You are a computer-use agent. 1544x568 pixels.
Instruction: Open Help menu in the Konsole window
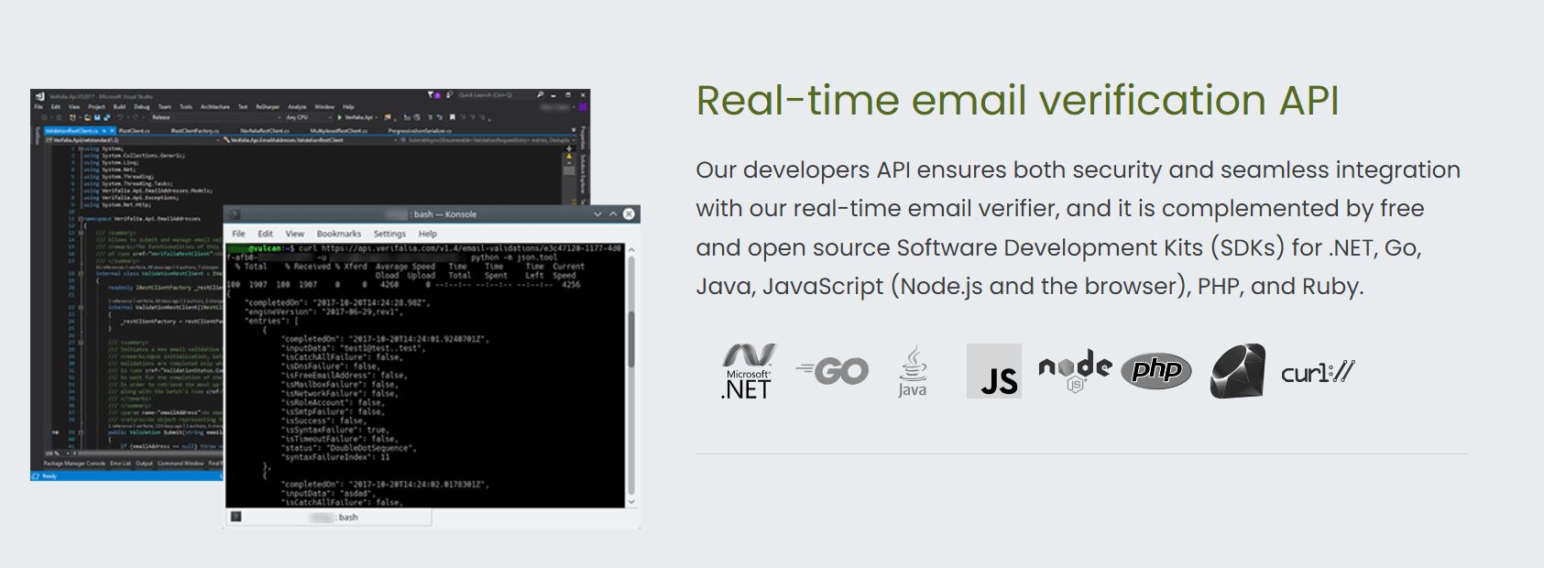click(428, 234)
